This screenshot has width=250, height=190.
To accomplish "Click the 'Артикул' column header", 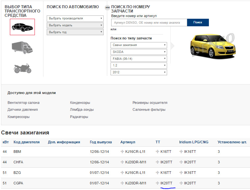I will [128, 142].
